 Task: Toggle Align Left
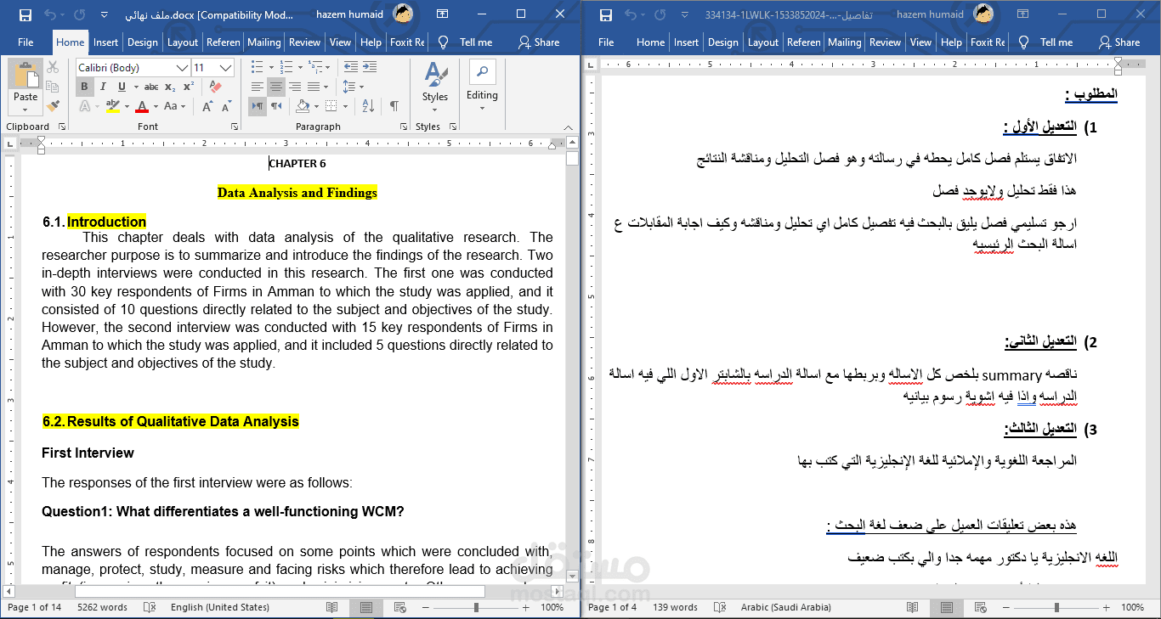coord(258,87)
